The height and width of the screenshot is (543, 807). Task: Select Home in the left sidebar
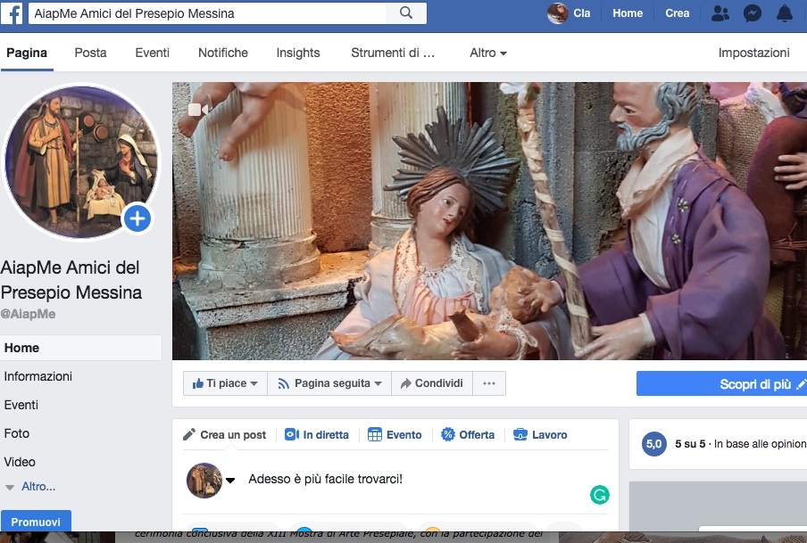click(81, 348)
